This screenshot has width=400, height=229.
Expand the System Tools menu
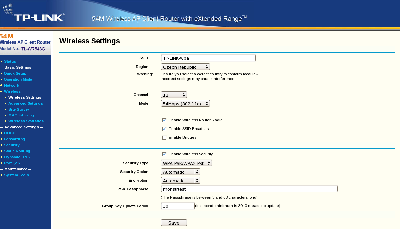pyautogui.click(x=16, y=175)
